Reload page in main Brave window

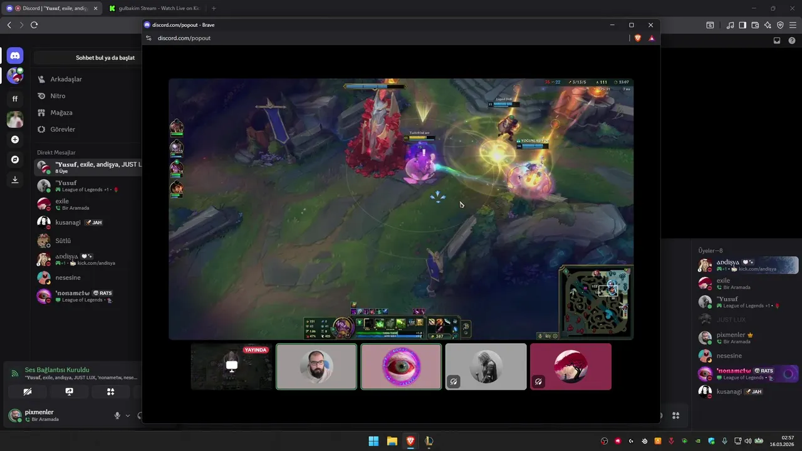[34, 25]
